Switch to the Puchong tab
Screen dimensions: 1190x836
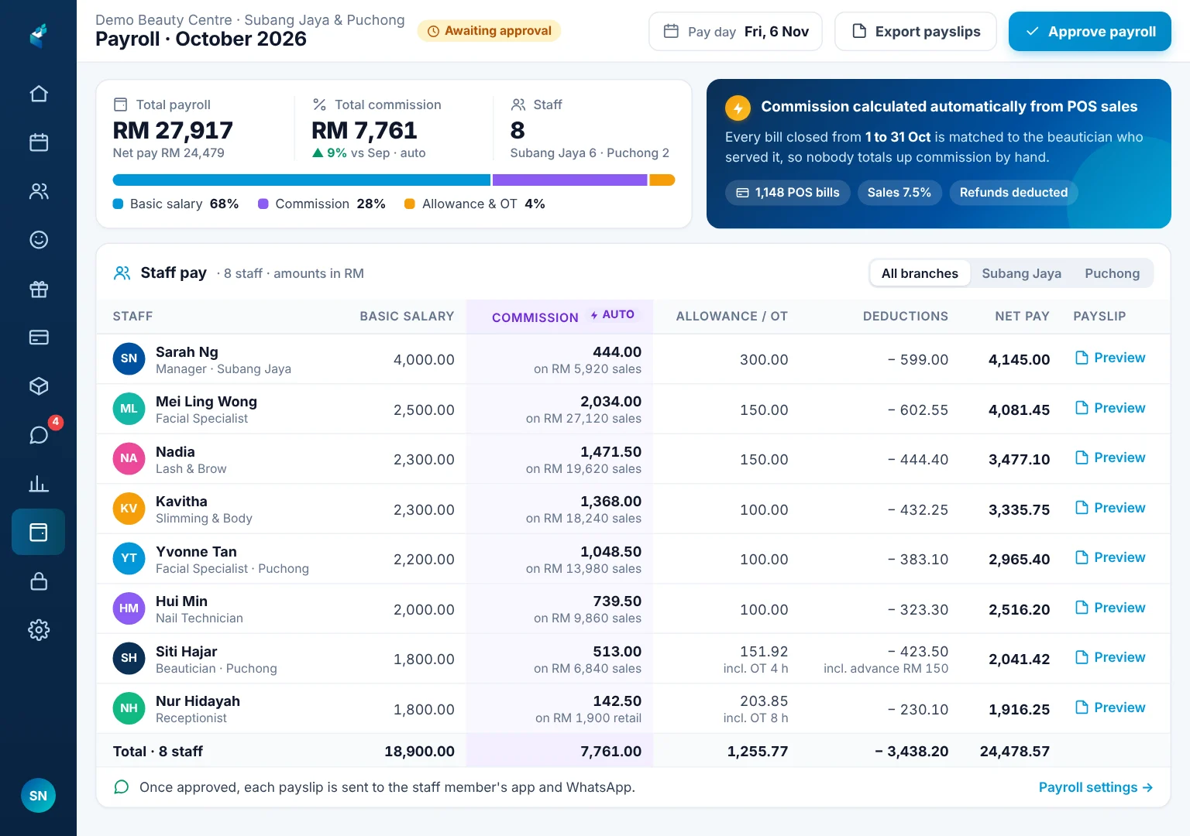1112,273
